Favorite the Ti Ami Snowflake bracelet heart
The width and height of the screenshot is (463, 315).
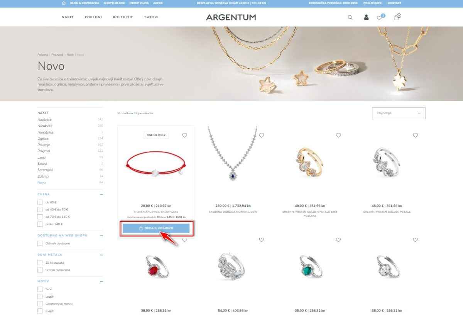tap(184, 135)
